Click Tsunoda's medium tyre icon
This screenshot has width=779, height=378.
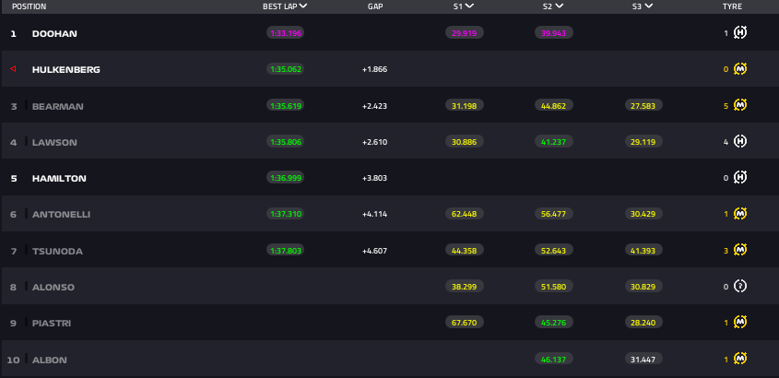click(739, 251)
